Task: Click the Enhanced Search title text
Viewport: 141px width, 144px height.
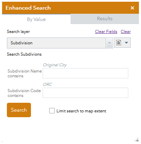Action: [x=28, y=8]
